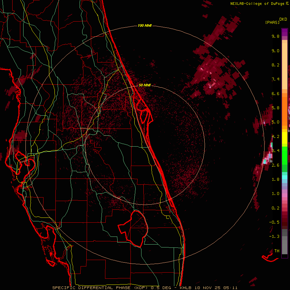Viewport: 290px width, 290px height.
Task: Click the 9.8 value on the legend
Action: pos(275,36)
